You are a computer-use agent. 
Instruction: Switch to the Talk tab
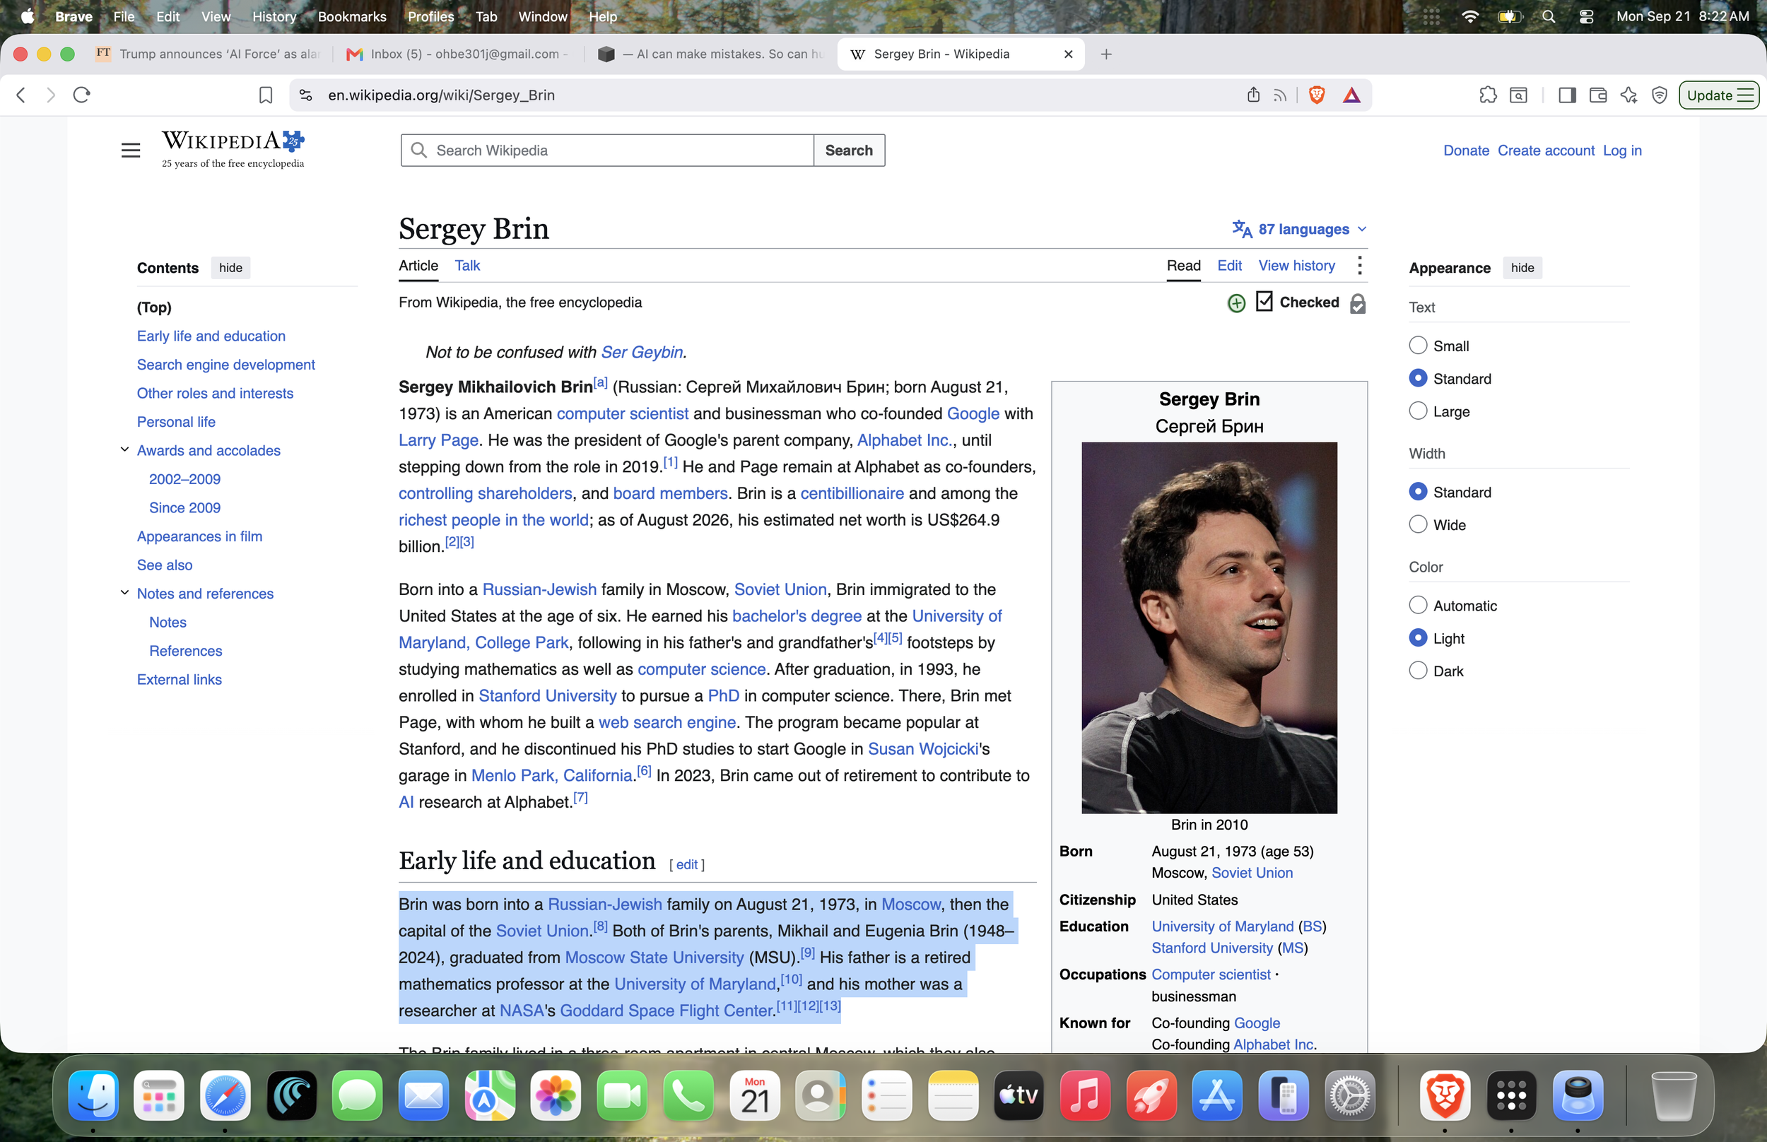467,266
